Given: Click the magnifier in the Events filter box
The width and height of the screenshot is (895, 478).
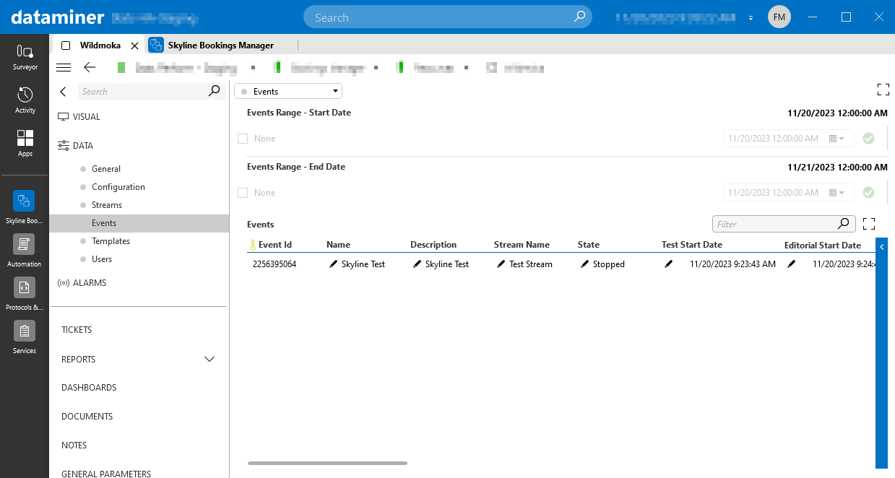Looking at the screenshot, I should 843,224.
